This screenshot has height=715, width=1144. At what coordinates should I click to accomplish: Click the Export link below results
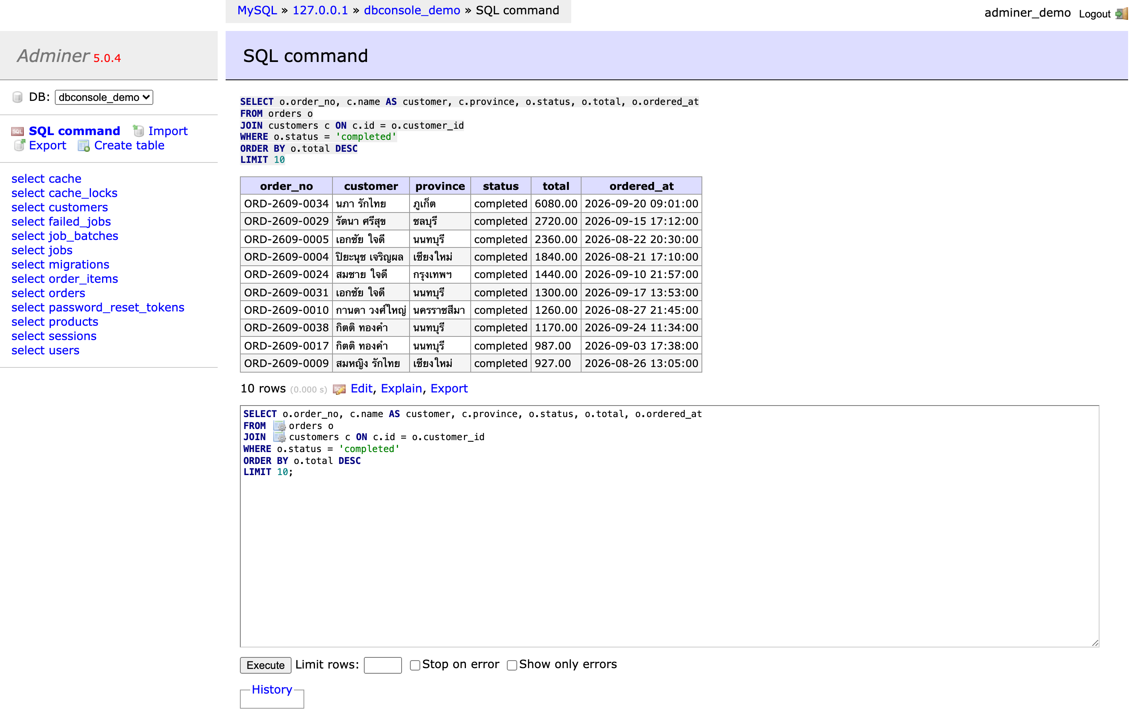[x=448, y=388]
